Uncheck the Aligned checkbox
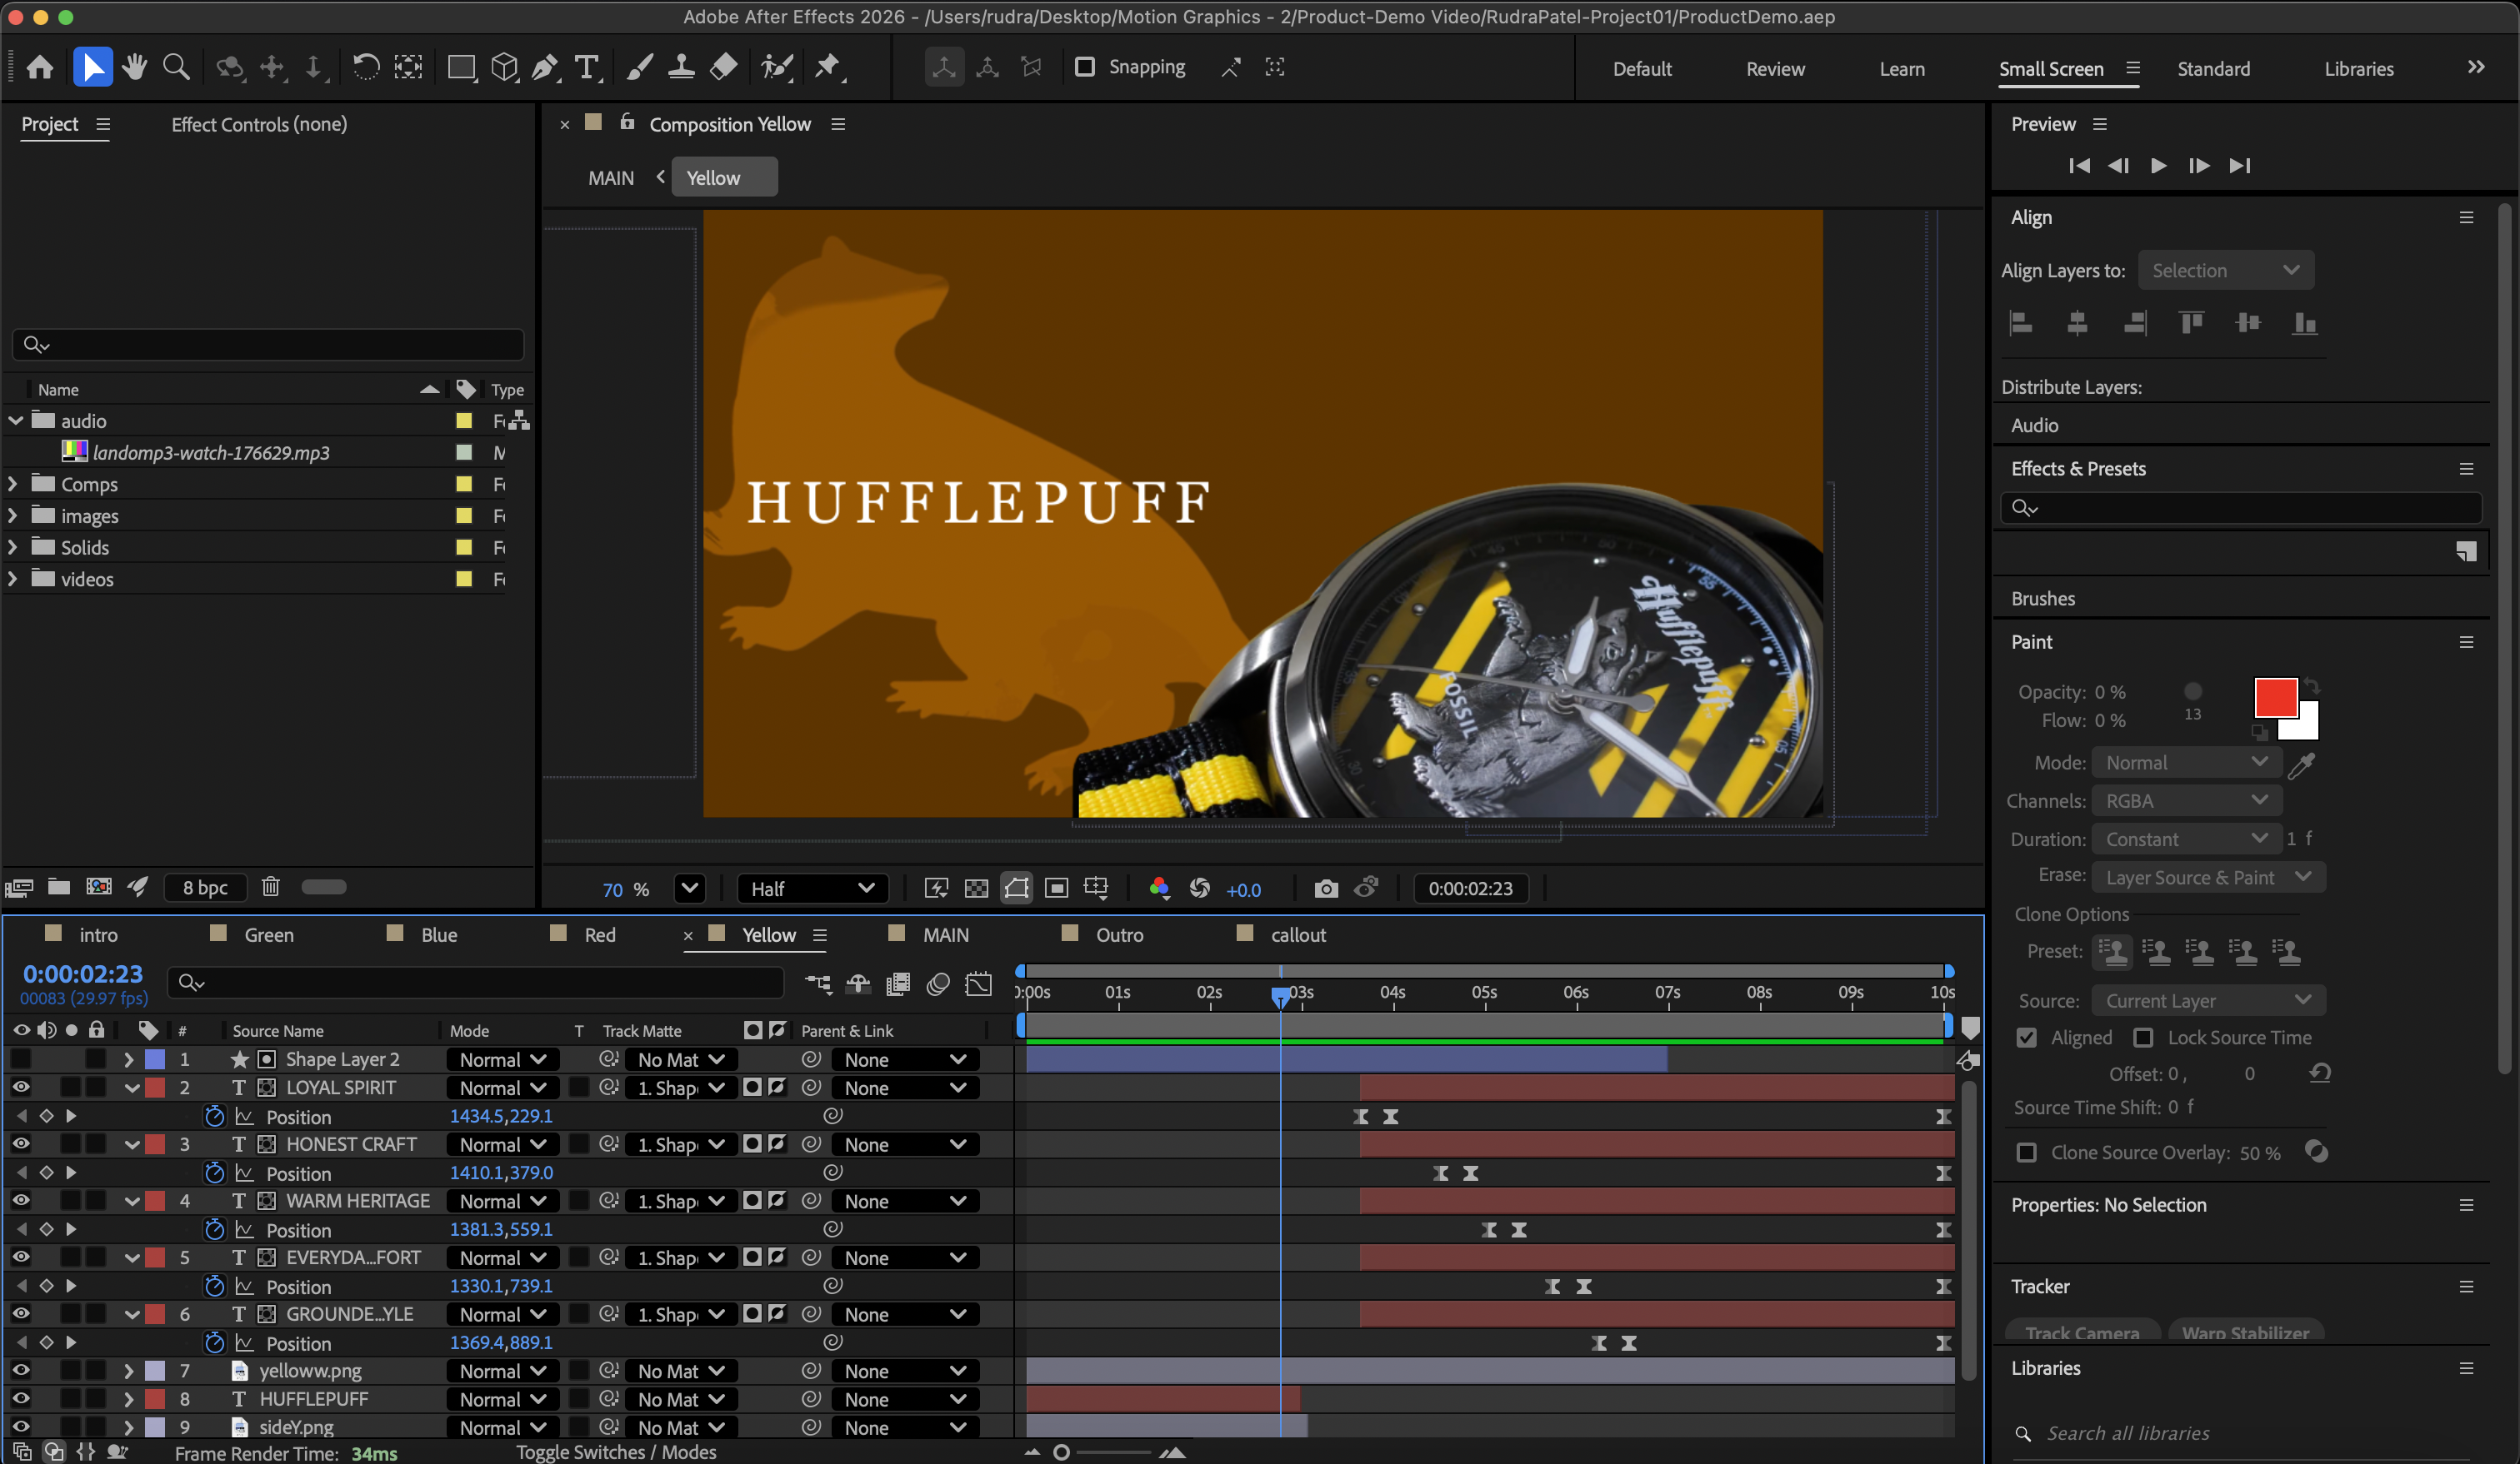Image resolution: width=2520 pixels, height=1464 pixels. click(x=2026, y=1038)
